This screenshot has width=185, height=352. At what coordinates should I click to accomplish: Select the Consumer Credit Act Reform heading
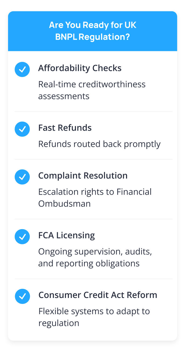point(98,295)
